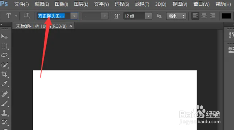Center align text
The height and width of the screenshot is (130, 234).
click(x=204, y=16)
